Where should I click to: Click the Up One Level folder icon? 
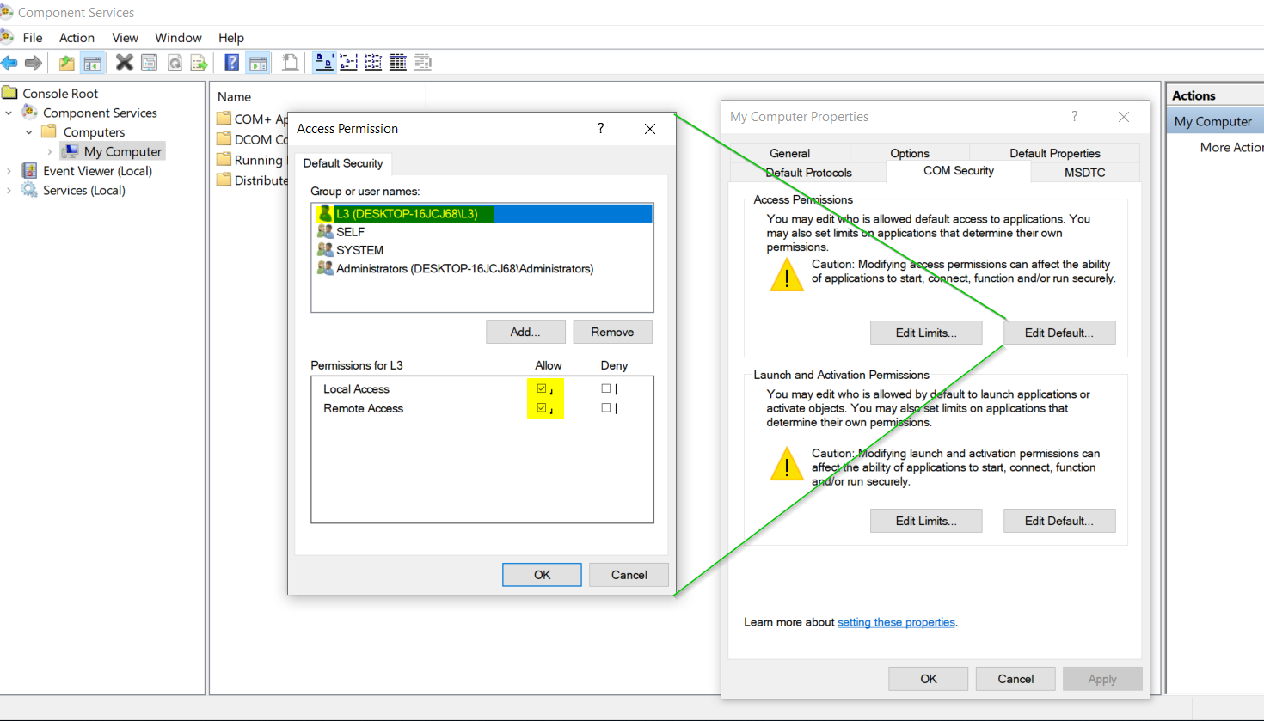[x=66, y=63]
